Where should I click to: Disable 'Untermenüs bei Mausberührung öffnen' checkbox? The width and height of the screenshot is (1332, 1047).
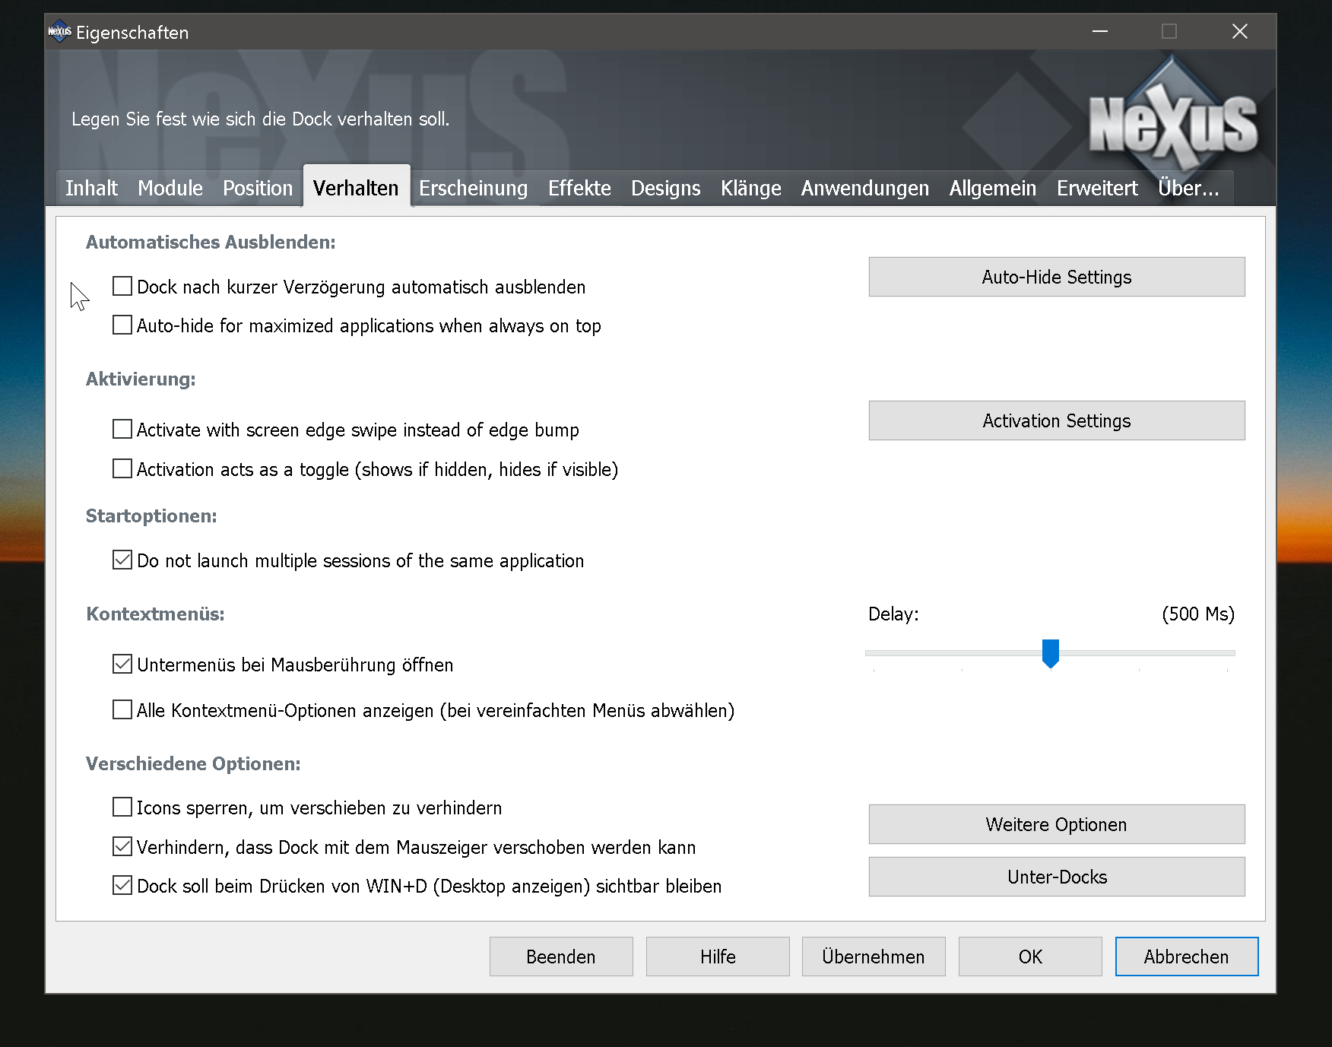pyautogui.click(x=122, y=665)
